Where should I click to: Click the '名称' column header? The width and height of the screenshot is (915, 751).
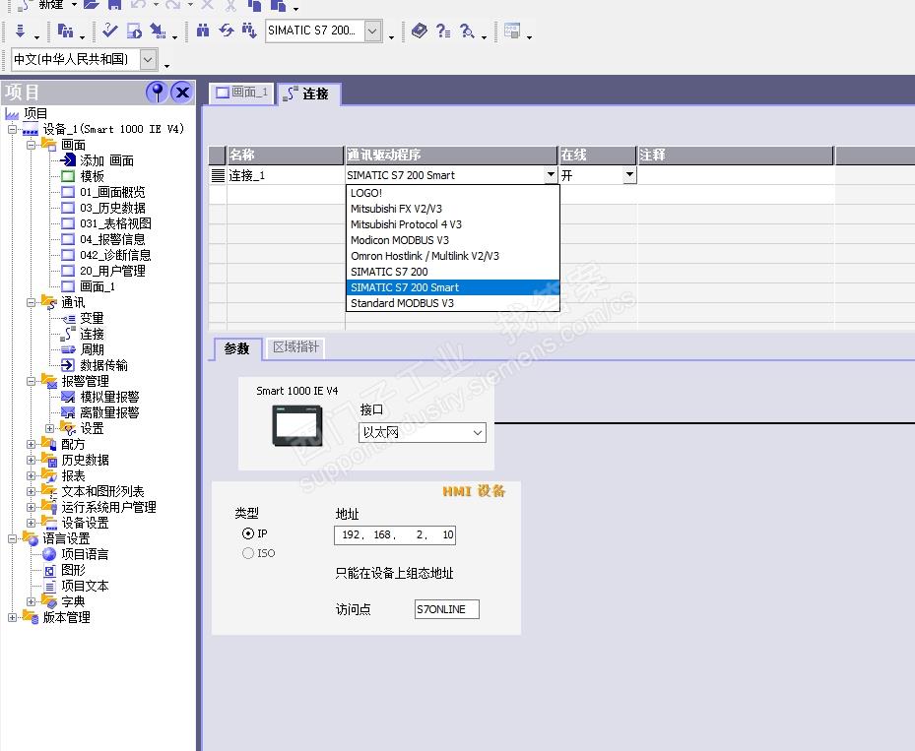click(x=285, y=156)
